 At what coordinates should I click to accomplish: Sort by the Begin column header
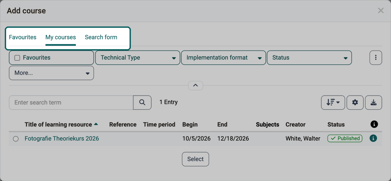coord(190,124)
